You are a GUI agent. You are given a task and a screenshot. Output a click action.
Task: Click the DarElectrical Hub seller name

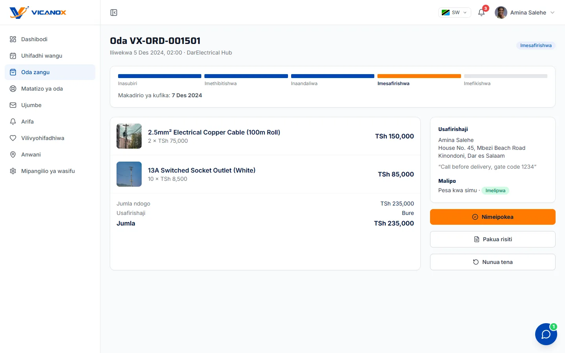click(x=210, y=53)
